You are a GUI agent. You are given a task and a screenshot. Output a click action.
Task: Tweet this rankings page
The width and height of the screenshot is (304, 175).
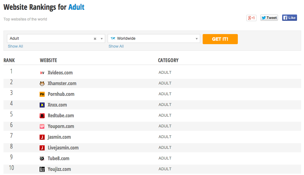pos(269,18)
